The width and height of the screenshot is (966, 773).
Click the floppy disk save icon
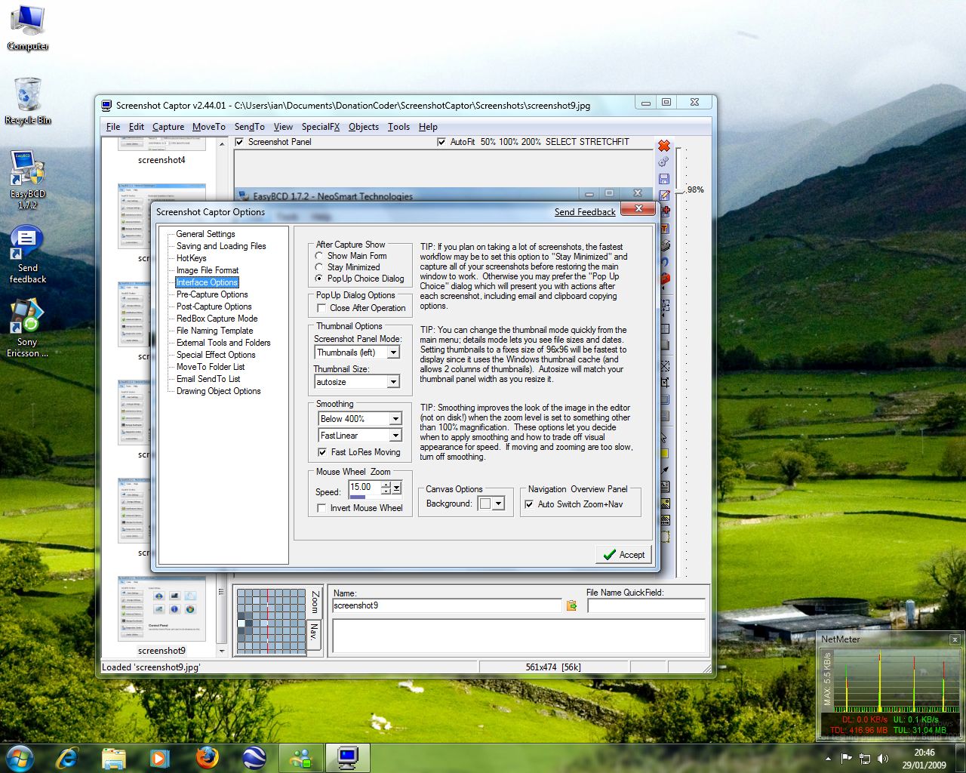664,179
